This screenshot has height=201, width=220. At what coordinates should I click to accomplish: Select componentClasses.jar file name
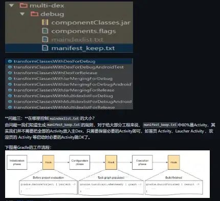[x=91, y=23]
